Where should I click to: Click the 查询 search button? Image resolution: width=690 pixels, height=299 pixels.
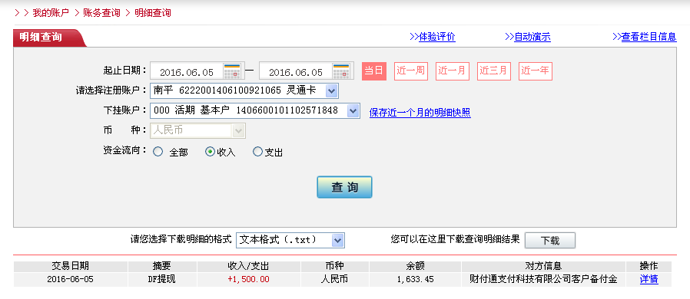[x=344, y=188]
